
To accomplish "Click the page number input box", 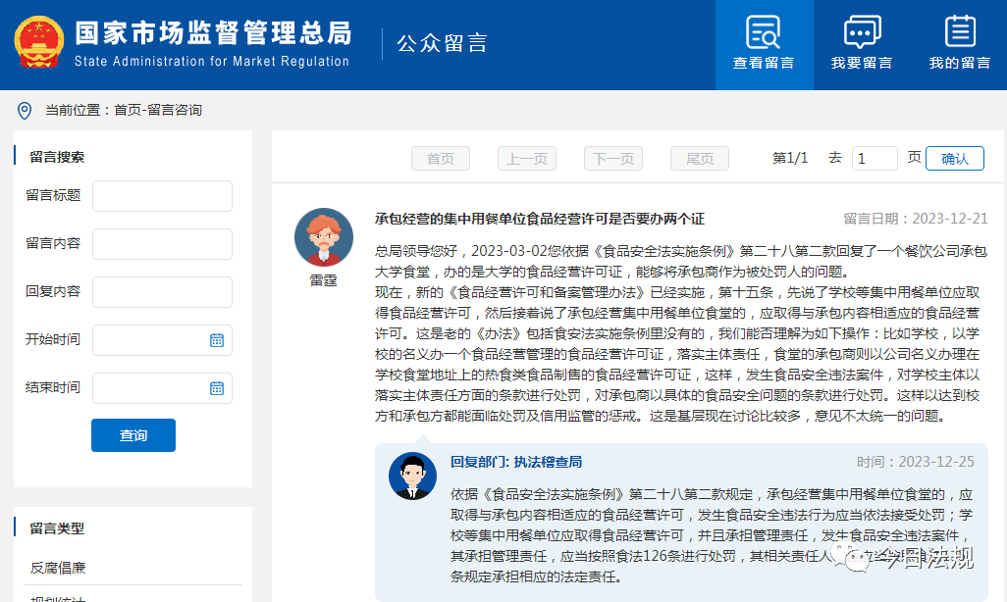I will 874,159.
